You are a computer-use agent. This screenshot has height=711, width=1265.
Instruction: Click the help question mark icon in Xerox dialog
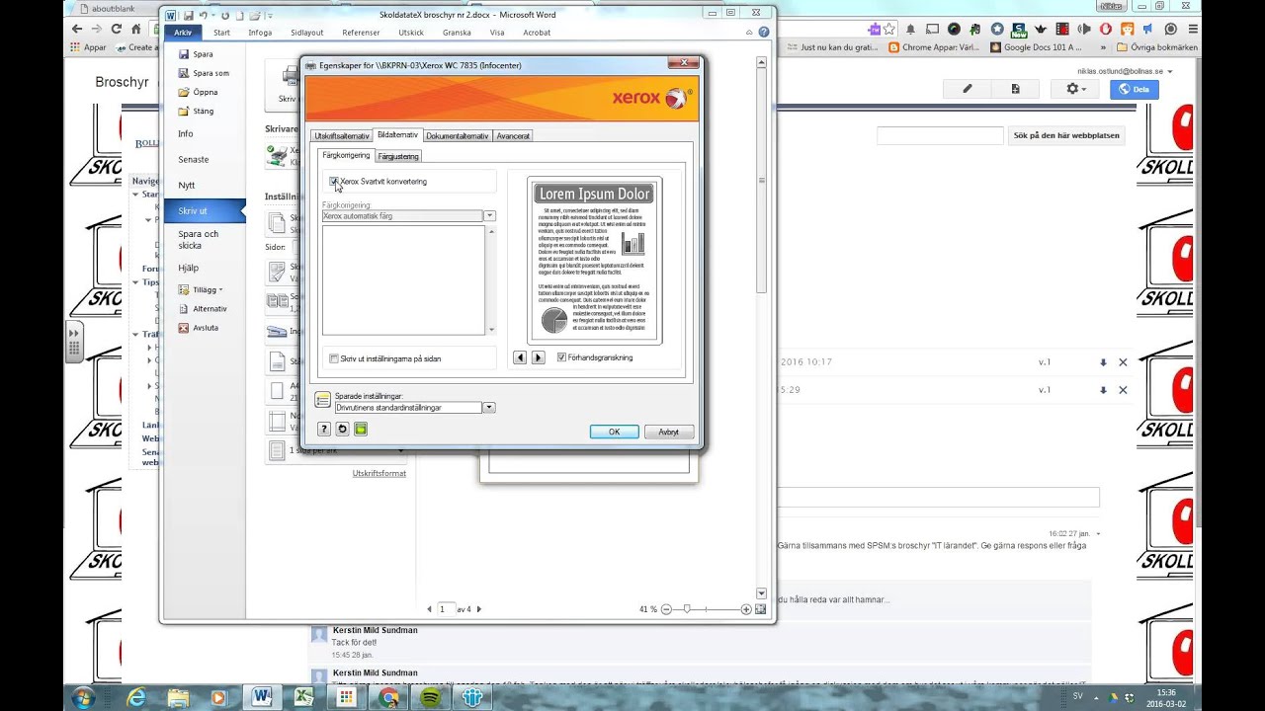coord(323,429)
